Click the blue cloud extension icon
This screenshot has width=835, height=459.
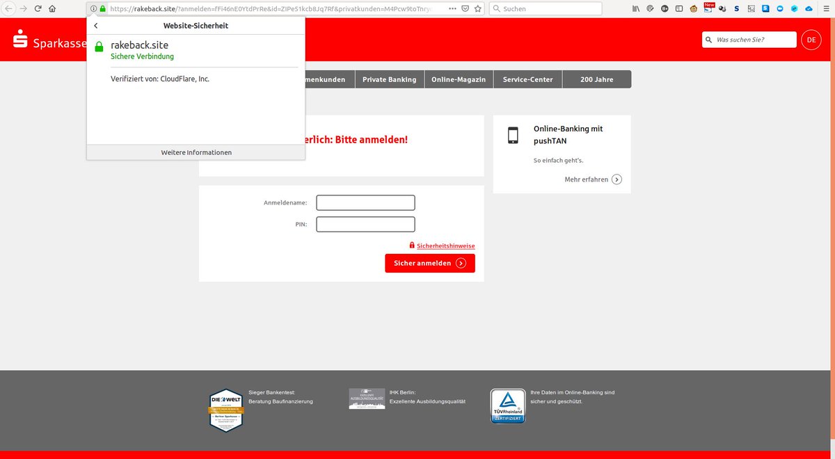(809, 8)
